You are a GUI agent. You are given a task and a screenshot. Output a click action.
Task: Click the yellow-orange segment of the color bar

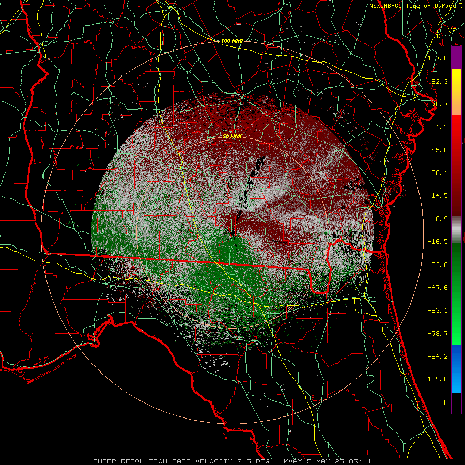(456, 92)
